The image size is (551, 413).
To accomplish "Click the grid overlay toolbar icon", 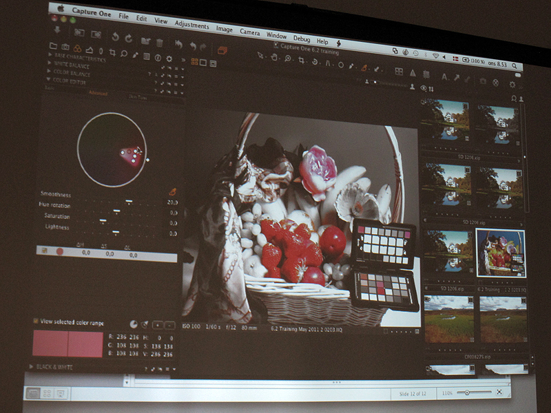I will [x=426, y=74].
